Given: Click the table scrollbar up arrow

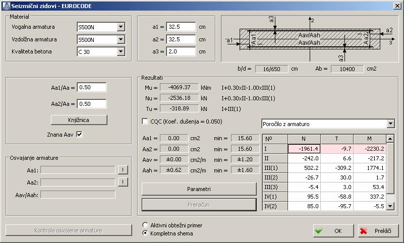Looking at the screenshot, I should click(390, 139).
